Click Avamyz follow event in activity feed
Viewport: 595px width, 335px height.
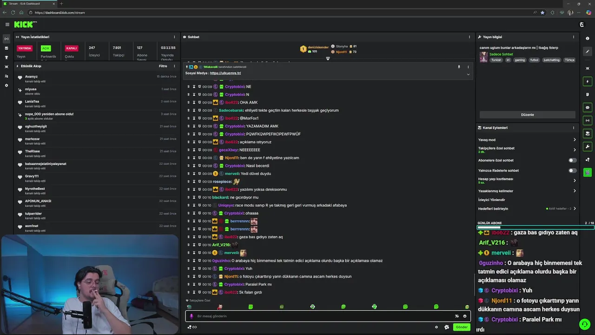coord(98,79)
